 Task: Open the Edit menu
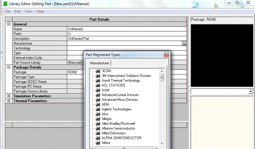pyautogui.click(x=18, y=11)
